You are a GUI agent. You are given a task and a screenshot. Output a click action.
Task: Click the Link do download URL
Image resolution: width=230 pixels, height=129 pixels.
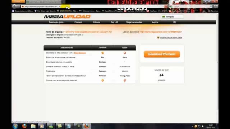click(161, 32)
